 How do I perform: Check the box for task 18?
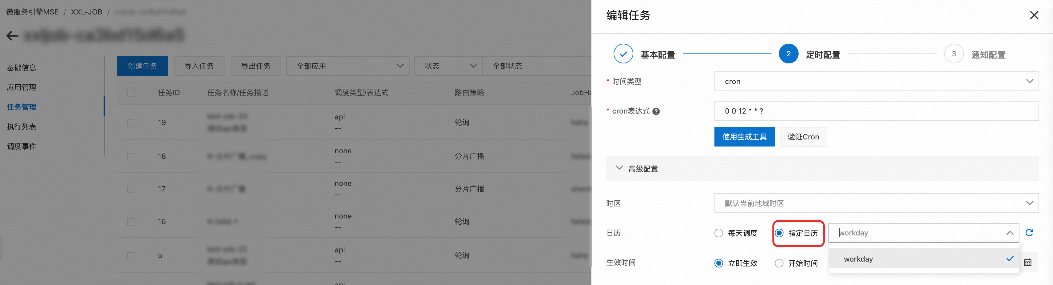131,157
